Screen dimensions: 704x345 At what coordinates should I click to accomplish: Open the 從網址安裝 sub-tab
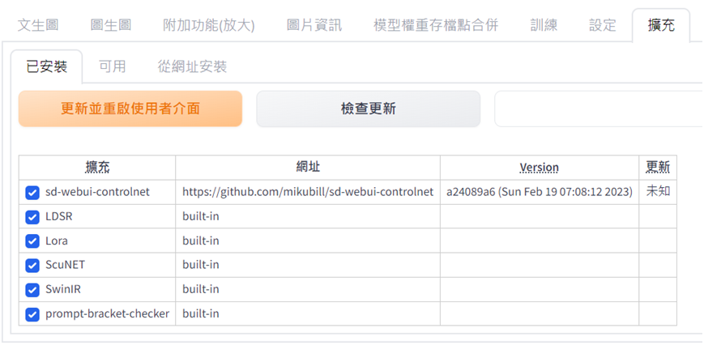coord(192,67)
